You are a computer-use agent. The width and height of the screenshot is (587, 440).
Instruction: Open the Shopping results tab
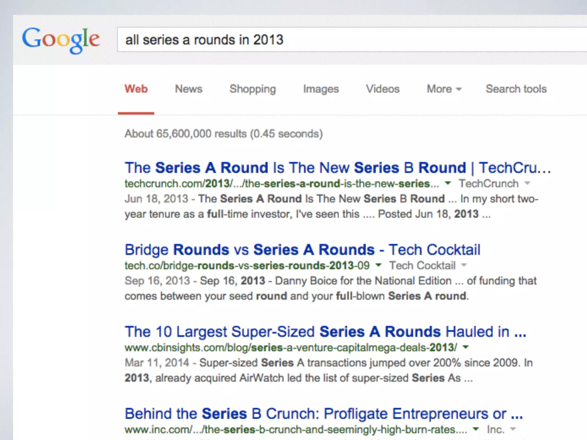point(253,89)
